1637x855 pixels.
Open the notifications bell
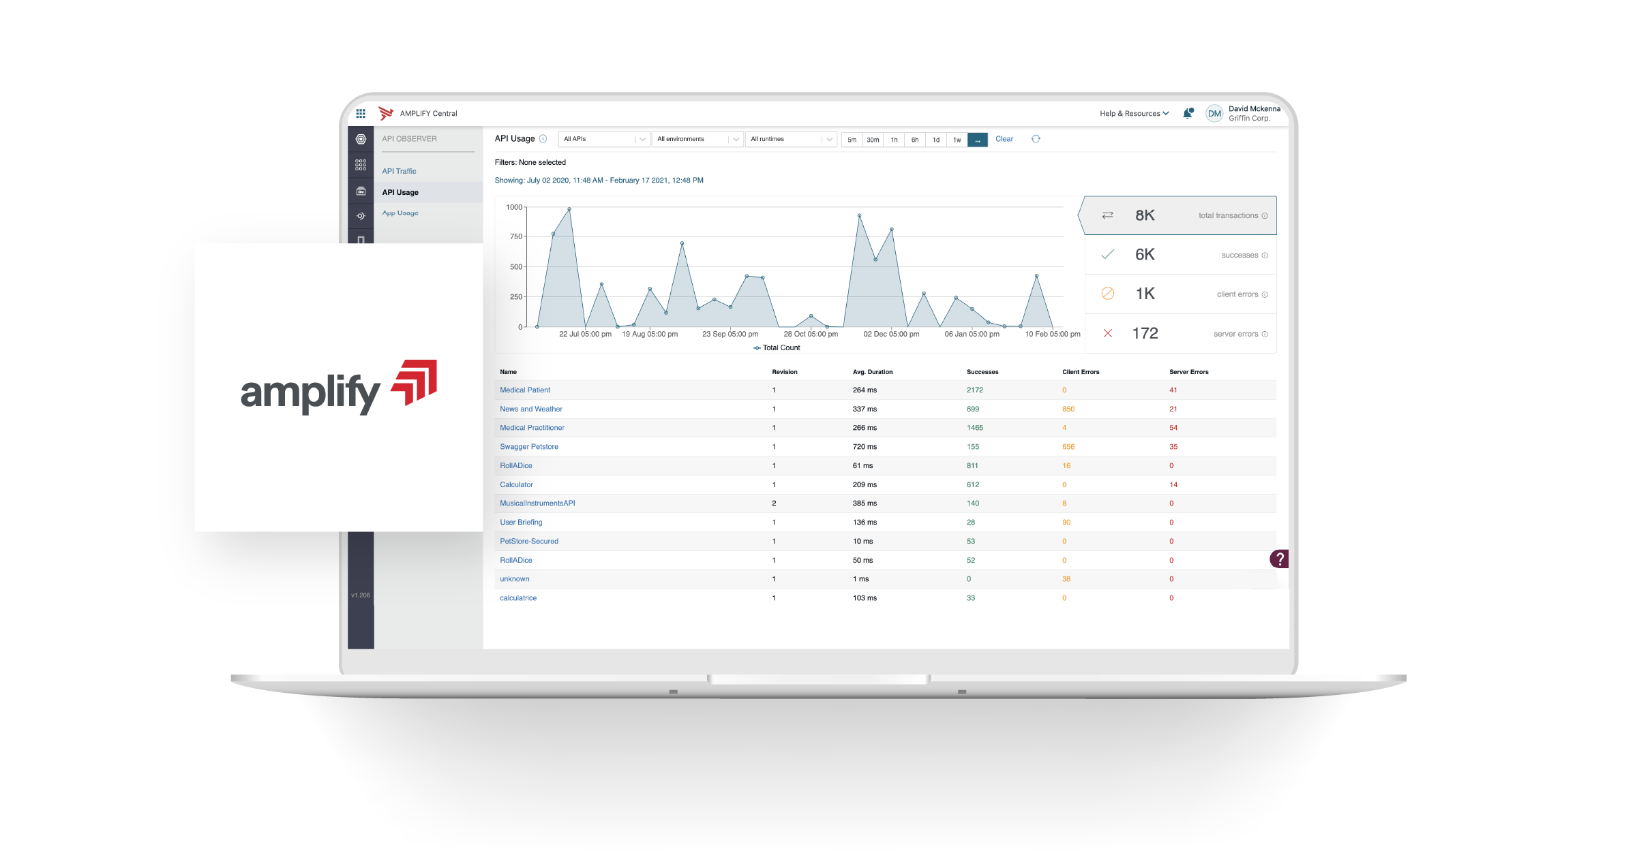pos(1188,113)
